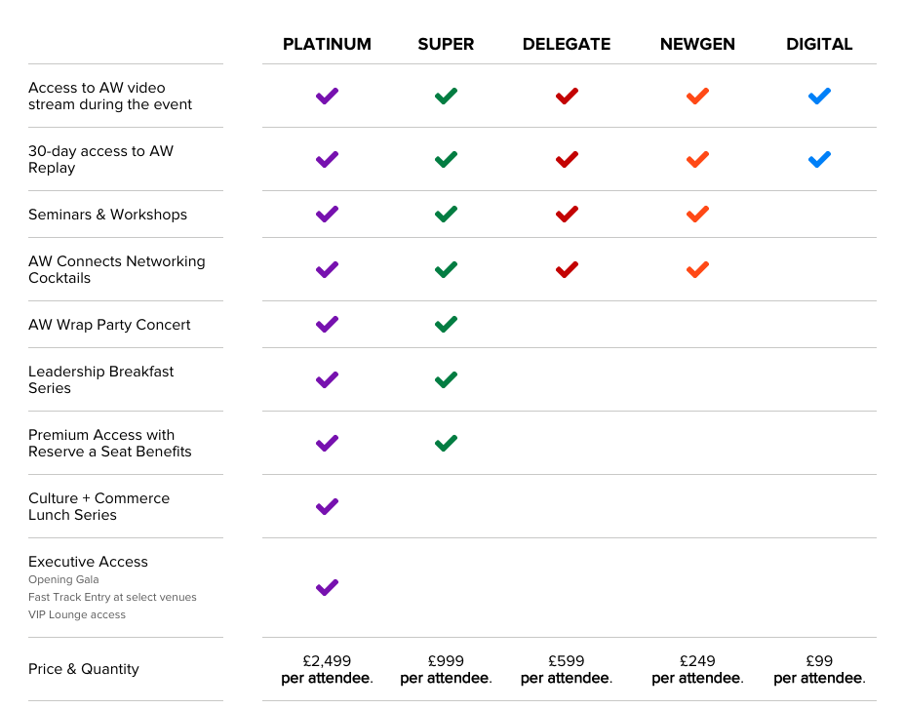Click the £2,499 per attendee Platinum price

click(x=327, y=669)
